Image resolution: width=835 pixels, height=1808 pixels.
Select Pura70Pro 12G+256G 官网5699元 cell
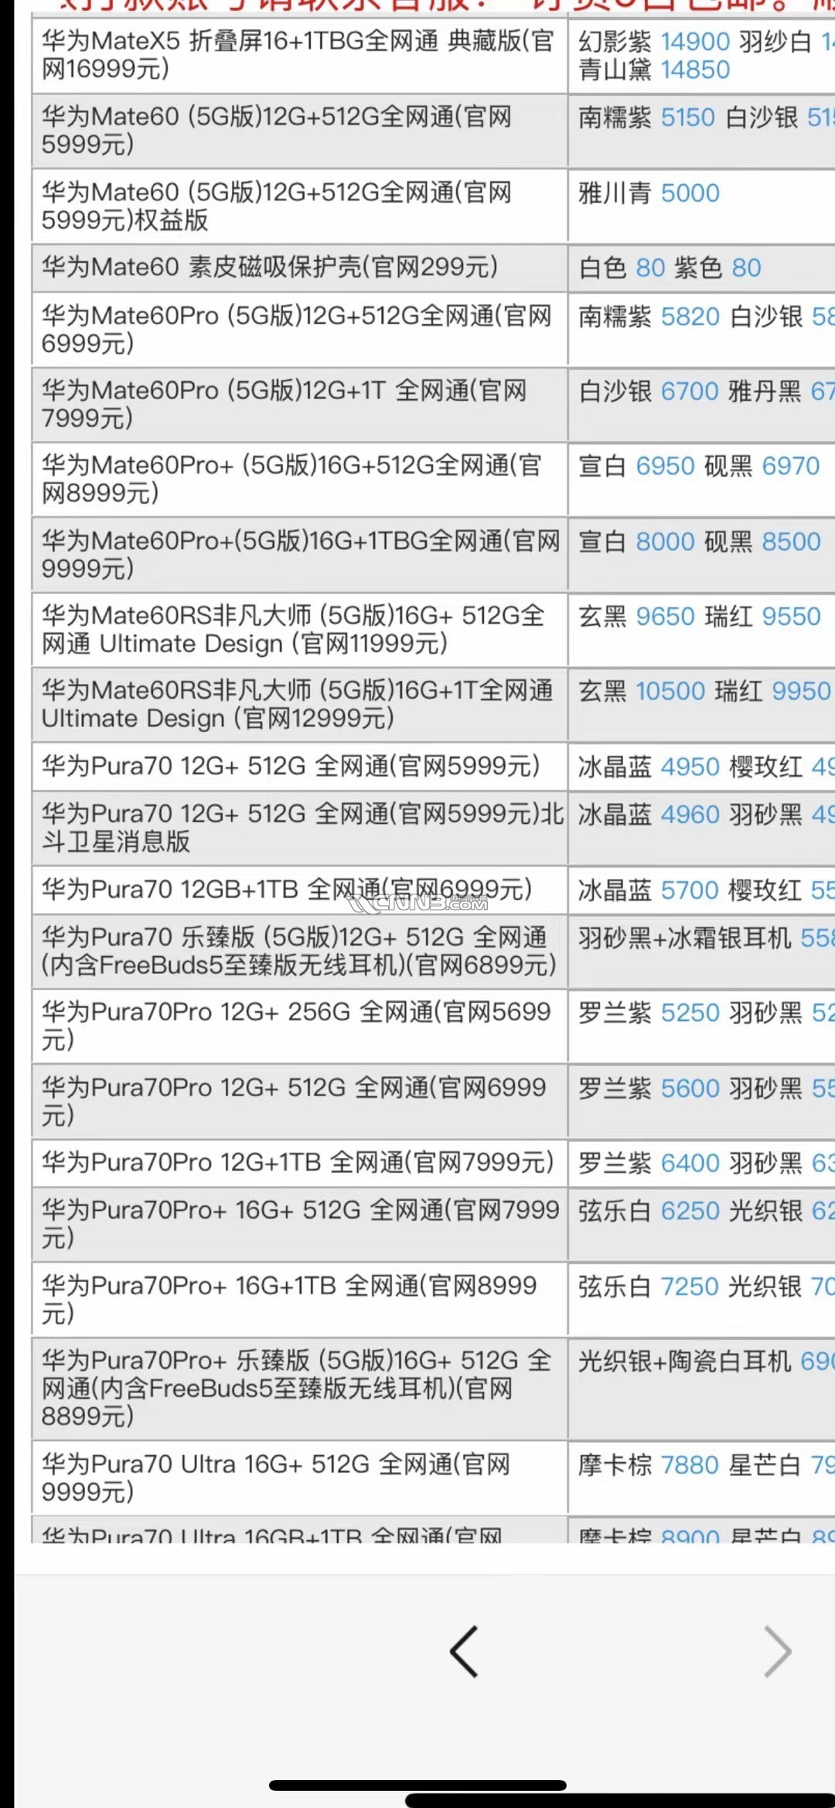click(x=300, y=1027)
